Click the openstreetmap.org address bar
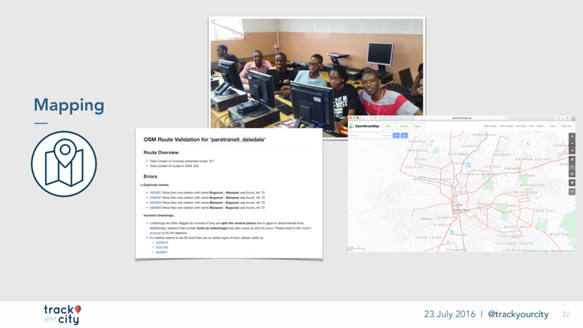Viewport: 583px width, 328px height. [x=462, y=118]
